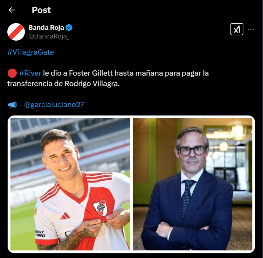This screenshot has width=263, height=258.
Task: Go back using the left arrow
Action: click(x=12, y=10)
